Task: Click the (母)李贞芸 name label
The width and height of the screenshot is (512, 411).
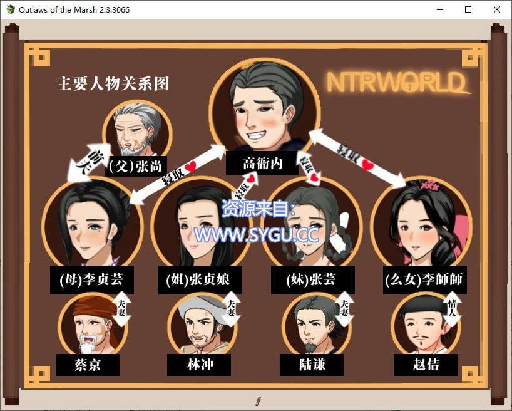Action: [x=92, y=280]
